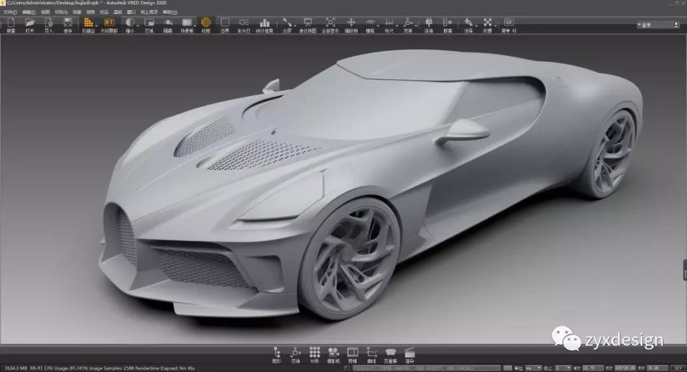
Task: Click the variant sets (变量集) icon
Action: click(391, 351)
